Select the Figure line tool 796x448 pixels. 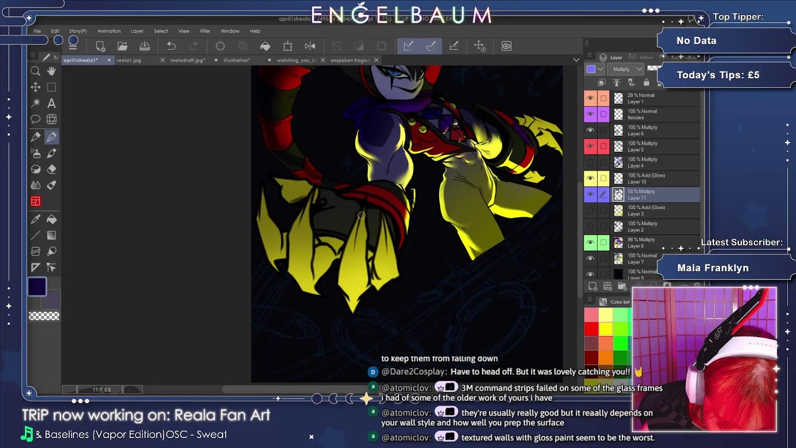pos(35,235)
